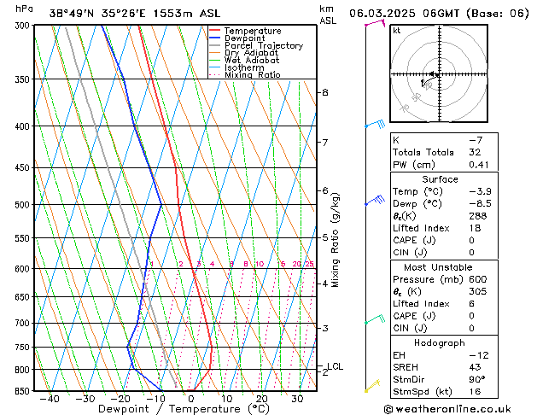This screenshot has width=537, height=415.
Task: Click the green wind barb at 700 hPa
Action: pos(374,320)
